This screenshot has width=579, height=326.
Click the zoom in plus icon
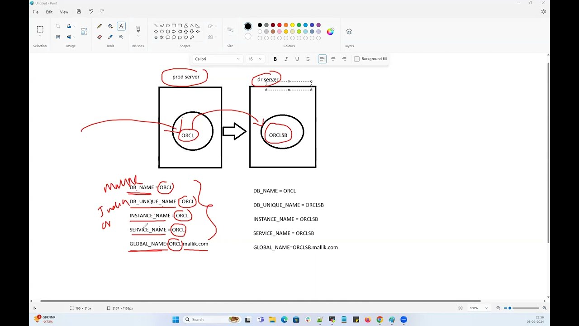point(544,308)
